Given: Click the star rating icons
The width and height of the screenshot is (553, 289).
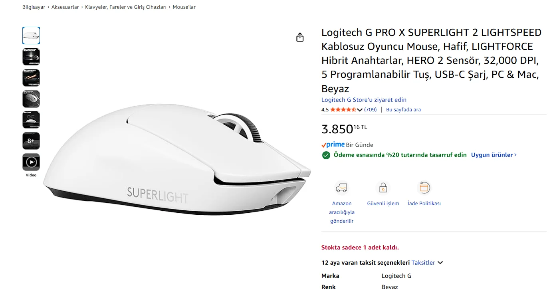Looking at the screenshot, I should coord(343,110).
